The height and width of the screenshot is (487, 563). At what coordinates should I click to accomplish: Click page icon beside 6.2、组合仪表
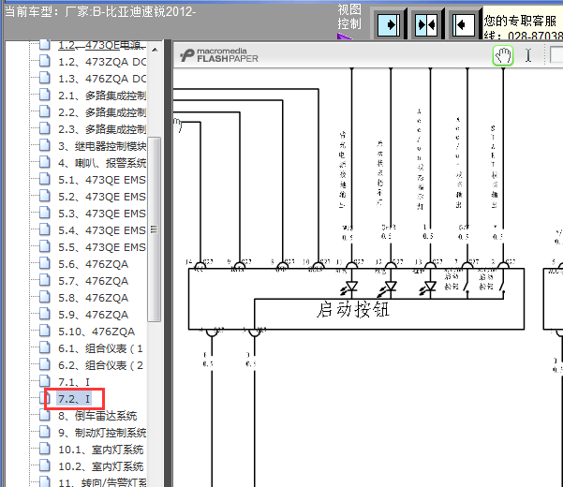click(x=45, y=364)
